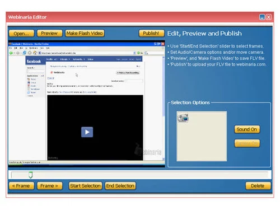Click Start Selection button

pyautogui.click(x=85, y=186)
